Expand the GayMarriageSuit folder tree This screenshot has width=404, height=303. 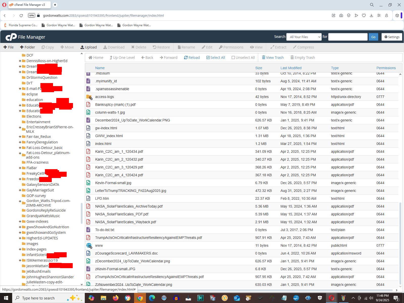[x=20, y=190]
